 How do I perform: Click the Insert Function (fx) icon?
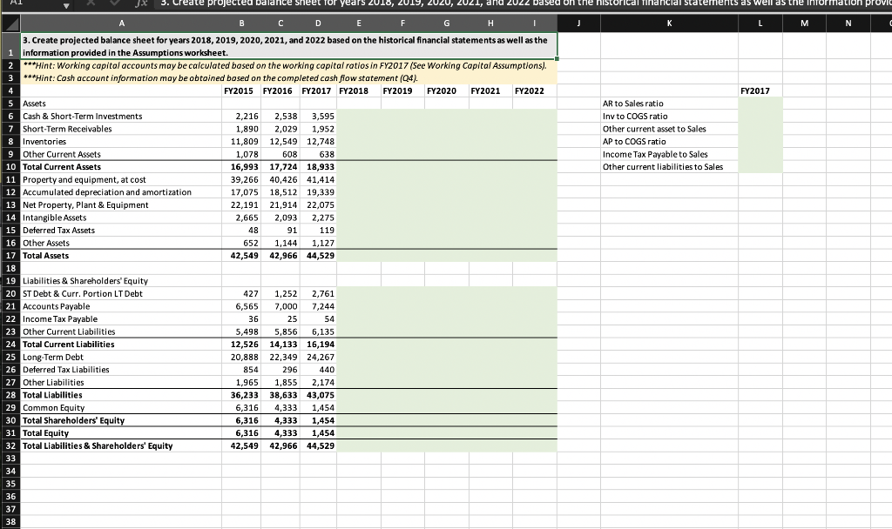click(x=141, y=4)
